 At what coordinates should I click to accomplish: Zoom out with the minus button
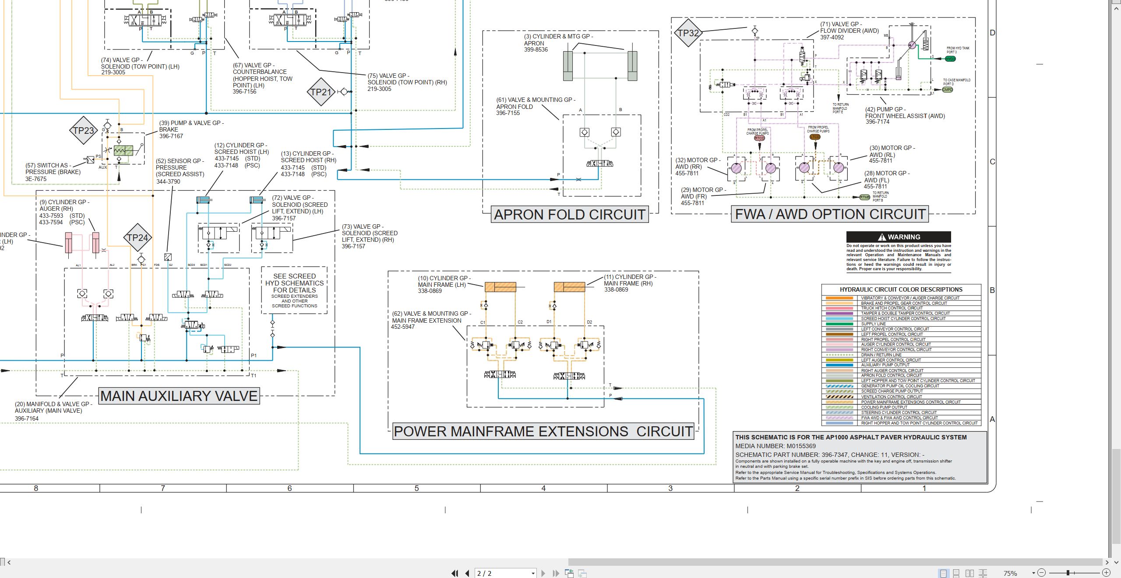point(1042,573)
